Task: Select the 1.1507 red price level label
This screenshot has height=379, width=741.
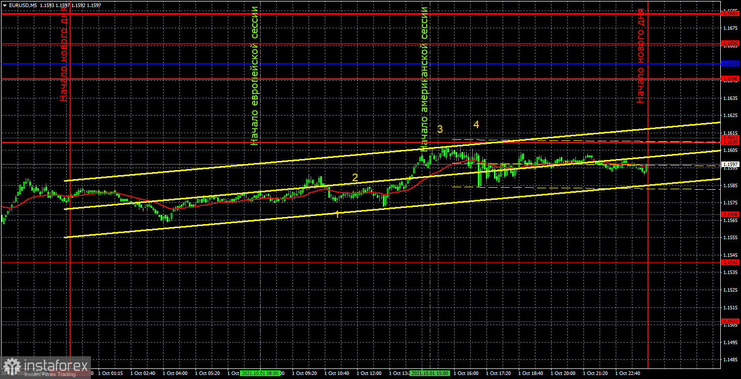Action: click(x=730, y=321)
